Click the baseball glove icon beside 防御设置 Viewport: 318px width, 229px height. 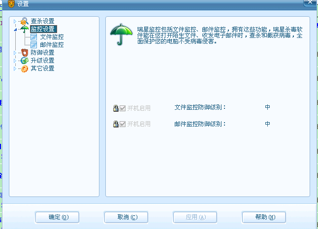click(x=25, y=53)
